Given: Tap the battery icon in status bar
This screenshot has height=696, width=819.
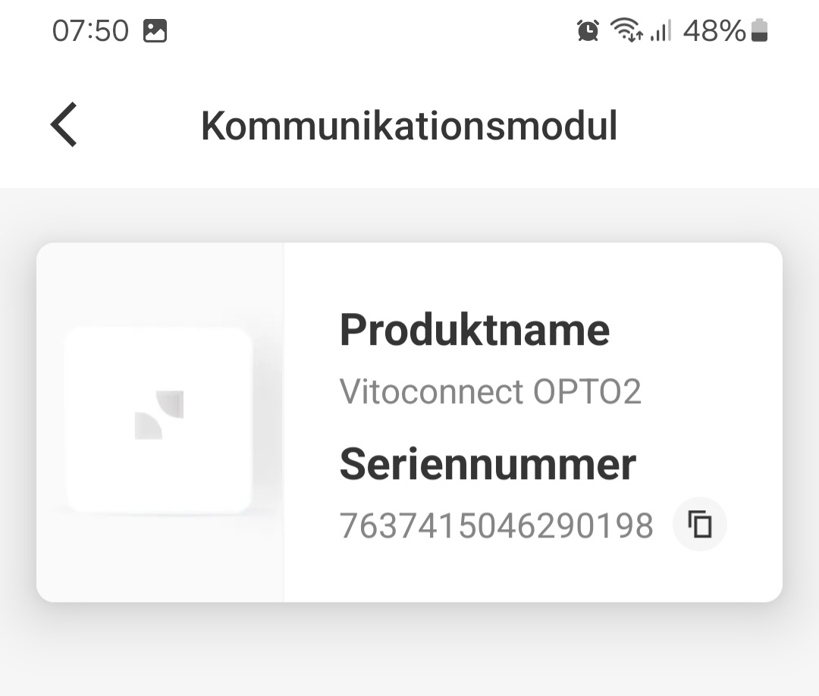Looking at the screenshot, I should [759, 30].
